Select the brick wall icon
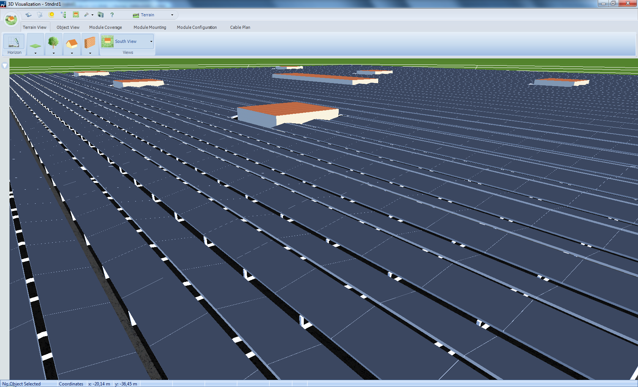 90,42
